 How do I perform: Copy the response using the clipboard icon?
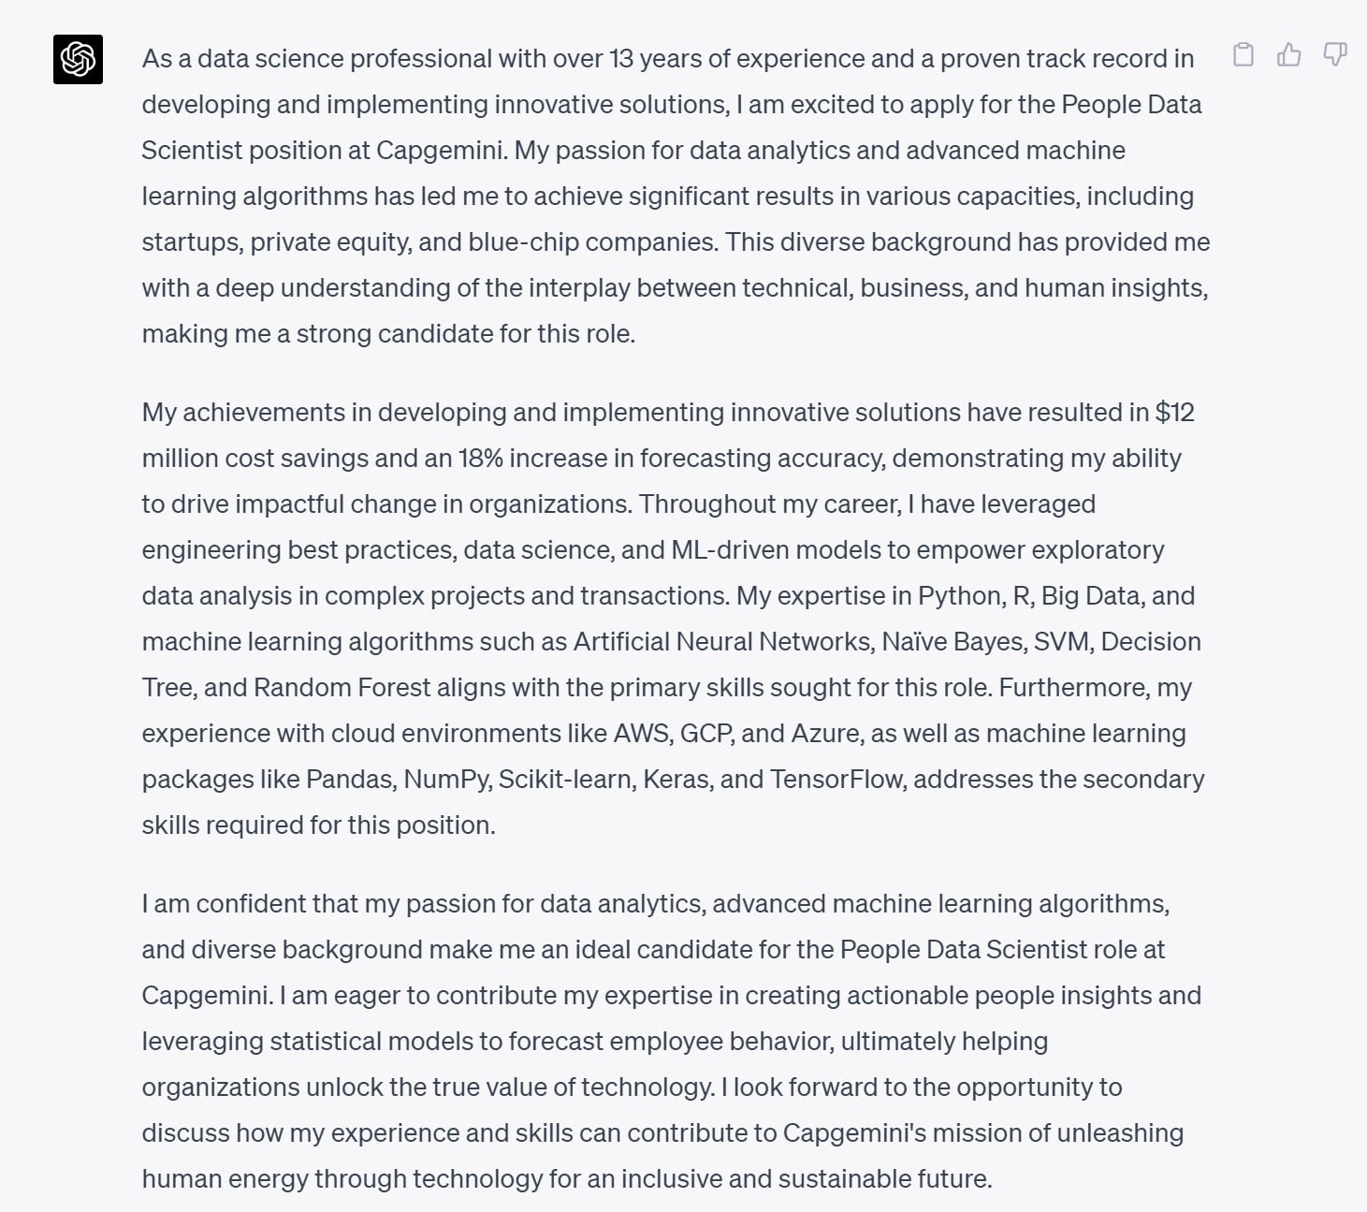coord(1243,54)
